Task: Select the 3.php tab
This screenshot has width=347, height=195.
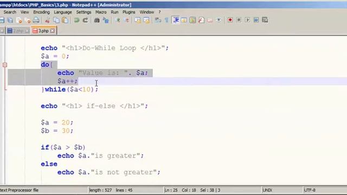Action: coord(43,31)
